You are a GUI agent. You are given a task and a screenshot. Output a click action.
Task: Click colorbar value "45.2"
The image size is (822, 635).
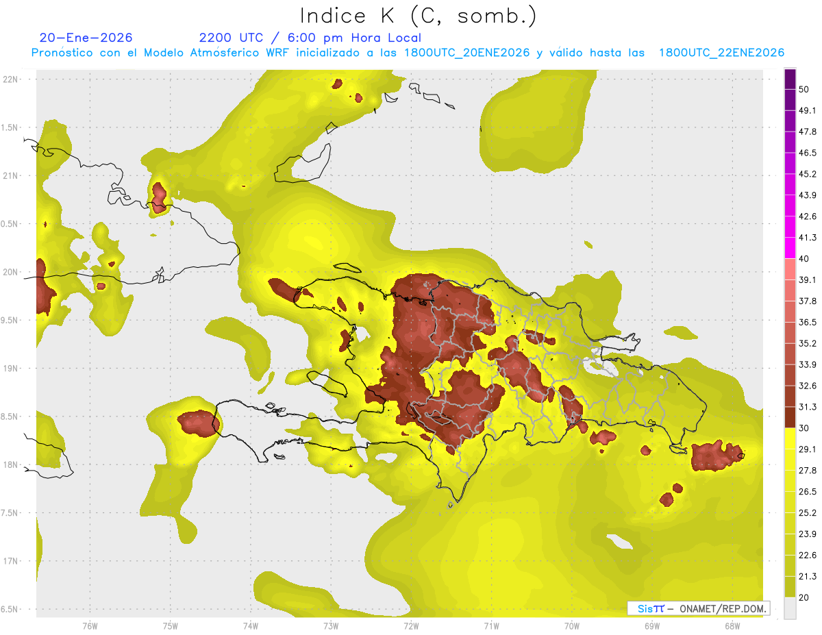pyautogui.click(x=808, y=174)
